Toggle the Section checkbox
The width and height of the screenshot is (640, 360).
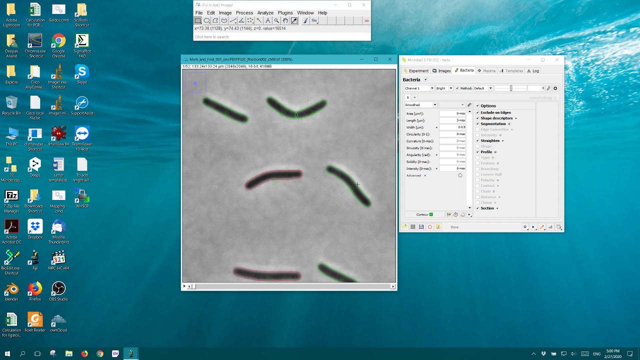(477, 208)
